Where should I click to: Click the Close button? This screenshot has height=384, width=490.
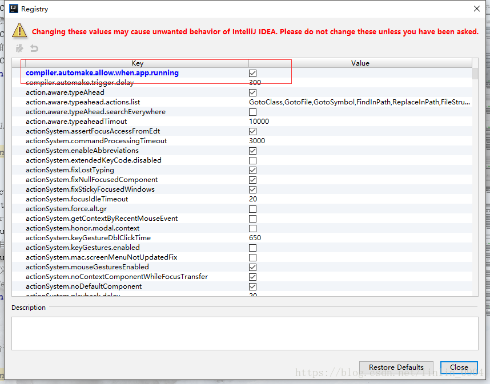tap(459, 367)
